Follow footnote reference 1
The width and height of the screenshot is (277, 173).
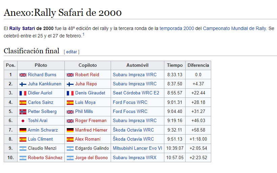83,34
